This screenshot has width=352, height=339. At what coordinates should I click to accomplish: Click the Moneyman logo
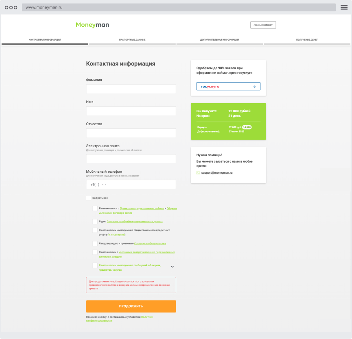[x=92, y=25]
